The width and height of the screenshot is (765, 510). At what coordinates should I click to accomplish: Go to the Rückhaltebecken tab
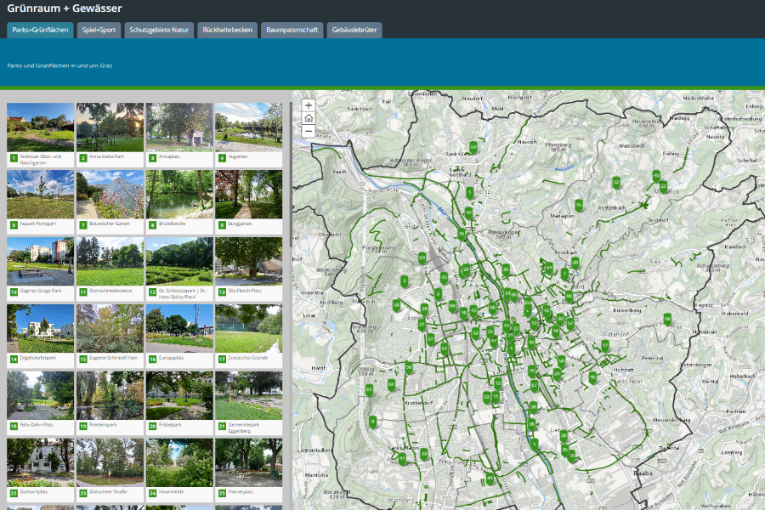click(226, 30)
